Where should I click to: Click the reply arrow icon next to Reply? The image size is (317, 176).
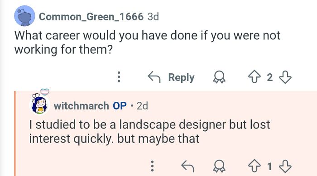pyautogui.click(x=154, y=77)
